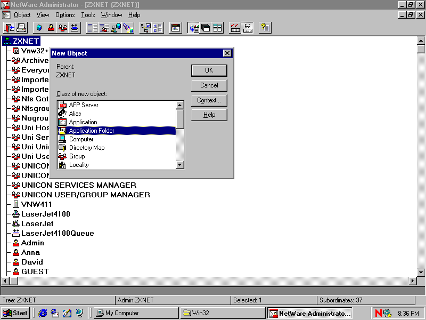Close the New Object dialog
Image resolution: width=426 pixels, height=320 pixels.
point(227,53)
